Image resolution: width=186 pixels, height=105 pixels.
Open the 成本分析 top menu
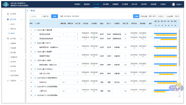[134, 4]
